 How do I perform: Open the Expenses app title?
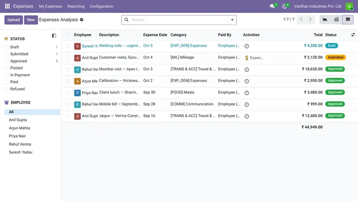click(x=23, y=6)
